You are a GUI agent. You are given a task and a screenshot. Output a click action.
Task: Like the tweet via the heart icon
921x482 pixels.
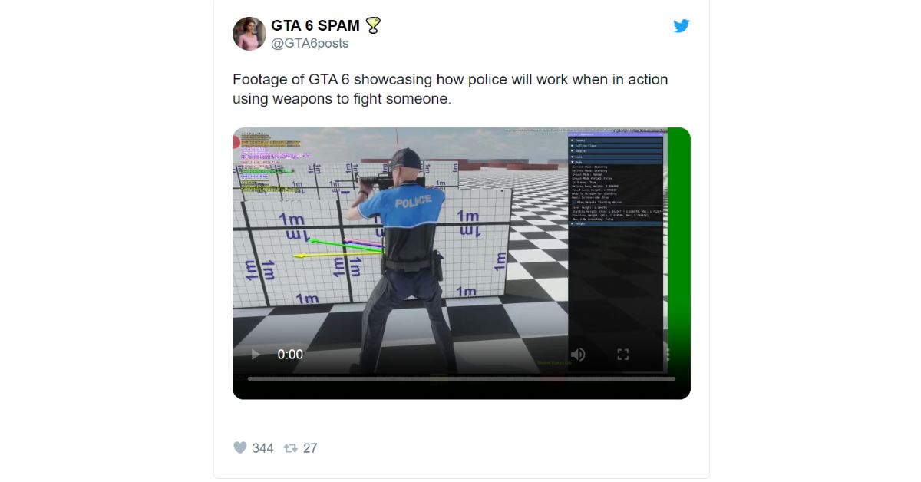click(x=240, y=447)
